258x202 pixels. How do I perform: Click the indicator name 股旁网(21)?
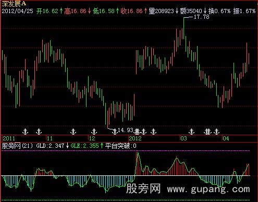click(x=17, y=146)
